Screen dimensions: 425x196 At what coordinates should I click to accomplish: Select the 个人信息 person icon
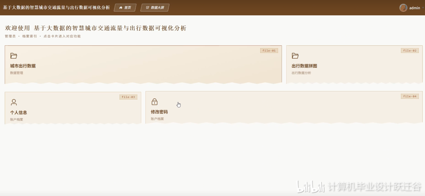14,102
